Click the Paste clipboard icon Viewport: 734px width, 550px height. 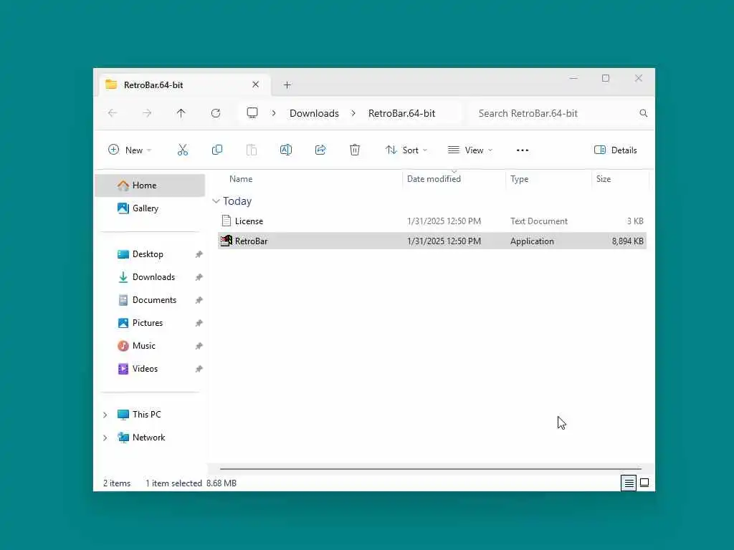[252, 150]
